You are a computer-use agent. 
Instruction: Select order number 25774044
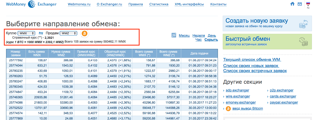[x=16, y=65]
